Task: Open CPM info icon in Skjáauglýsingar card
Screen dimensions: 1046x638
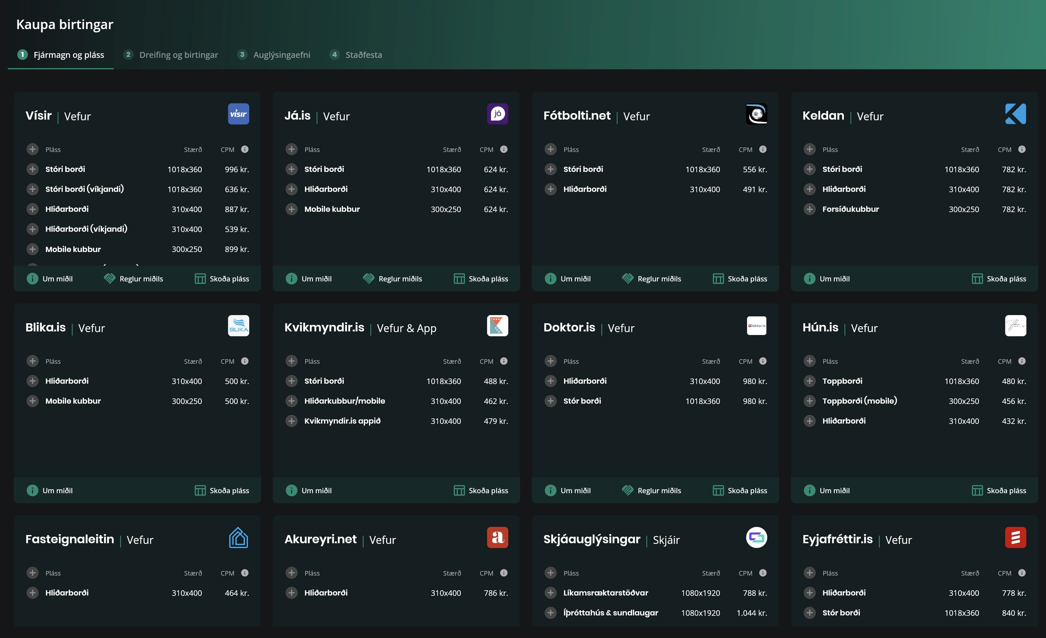Action: click(762, 572)
